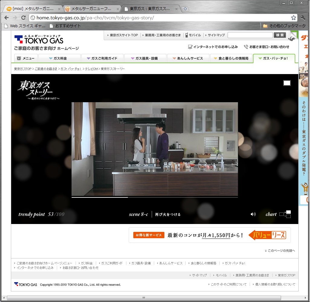Switch to the [mixi] メタルサーガ tab
The height and width of the screenshot is (302, 324).
33,9
